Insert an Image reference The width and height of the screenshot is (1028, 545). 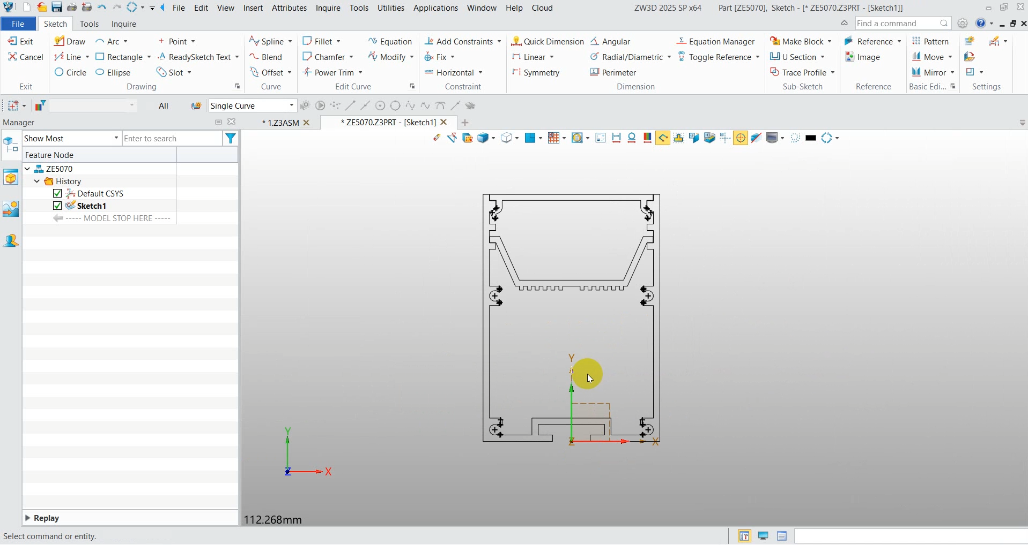pos(862,57)
